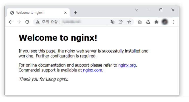
Task: Select the Welcome to nginx! tab
Action: pyautogui.click(x=38, y=13)
